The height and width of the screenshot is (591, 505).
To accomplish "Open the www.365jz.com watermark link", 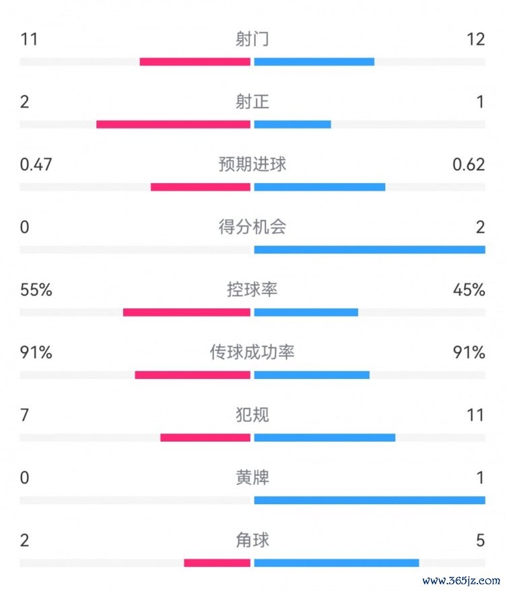I will [x=461, y=580].
